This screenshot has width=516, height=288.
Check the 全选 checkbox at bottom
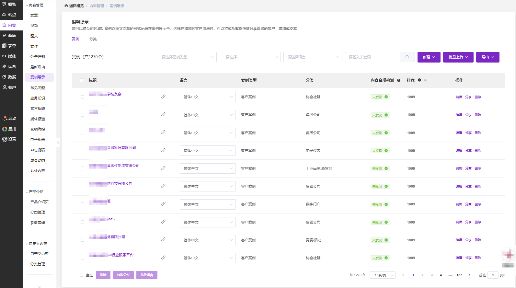(82, 275)
